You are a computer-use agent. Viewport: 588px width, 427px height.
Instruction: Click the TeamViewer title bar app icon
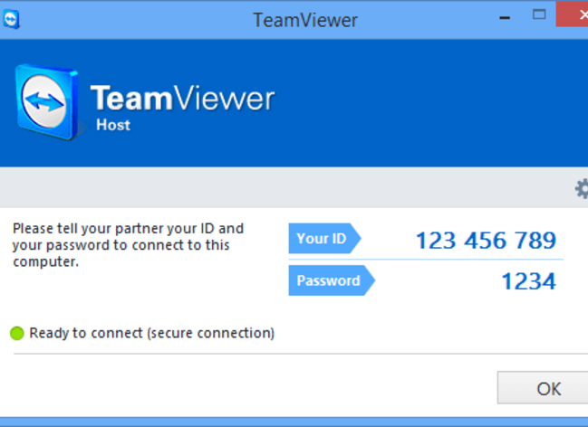11,19
